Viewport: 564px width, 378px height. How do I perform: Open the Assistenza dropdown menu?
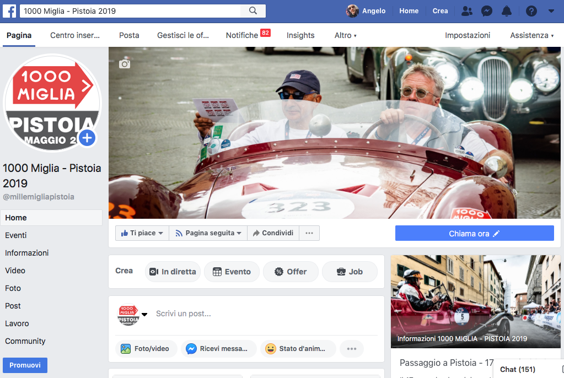click(x=531, y=35)
